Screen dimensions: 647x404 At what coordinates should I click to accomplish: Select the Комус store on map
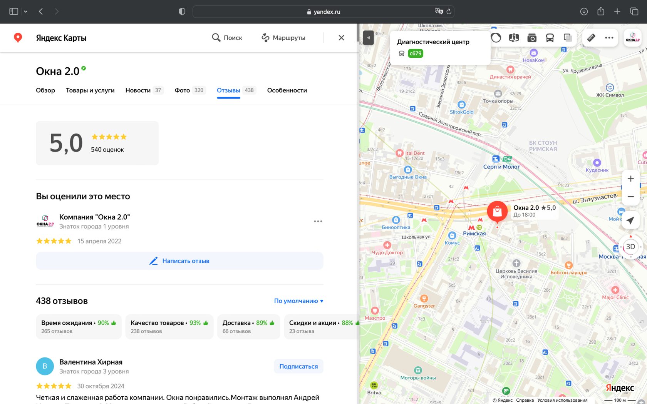452,239
